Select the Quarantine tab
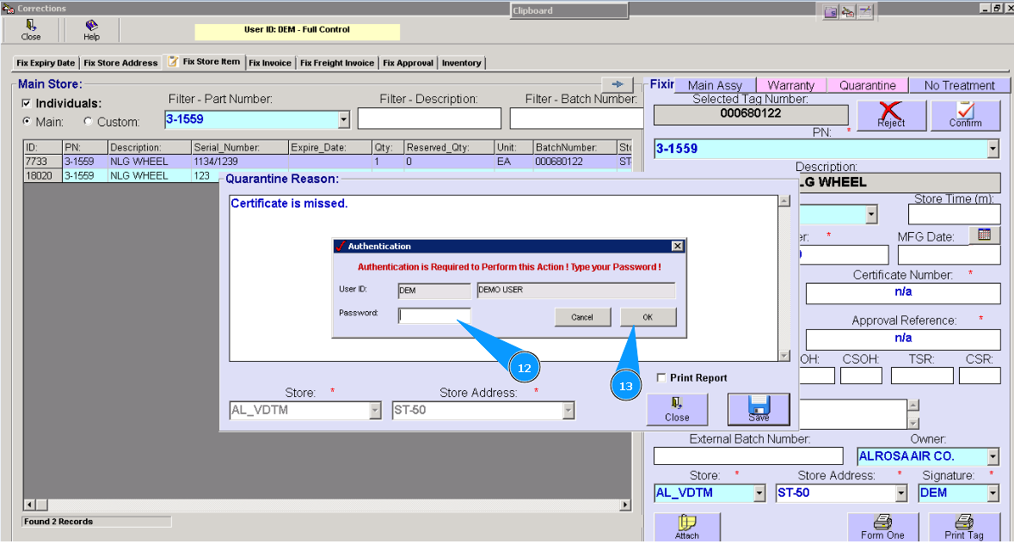The image size is (1014, 544). (867, 85)
